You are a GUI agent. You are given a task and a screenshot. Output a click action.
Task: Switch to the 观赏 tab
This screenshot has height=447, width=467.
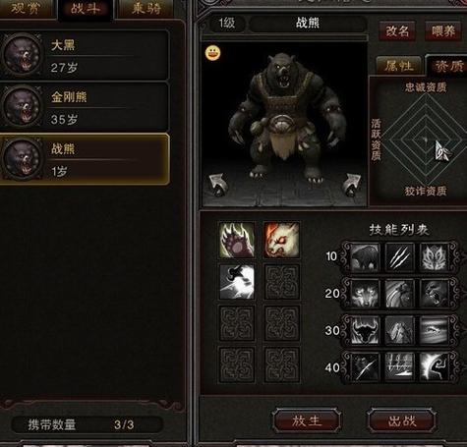(26, 9)
